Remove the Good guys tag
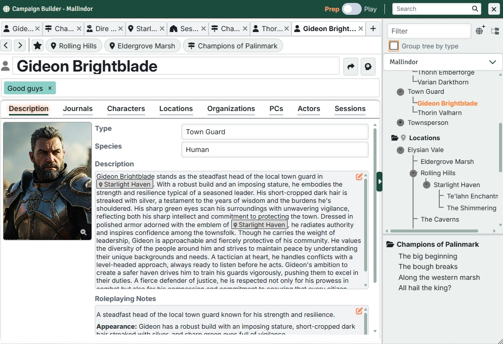 [50, 88]
